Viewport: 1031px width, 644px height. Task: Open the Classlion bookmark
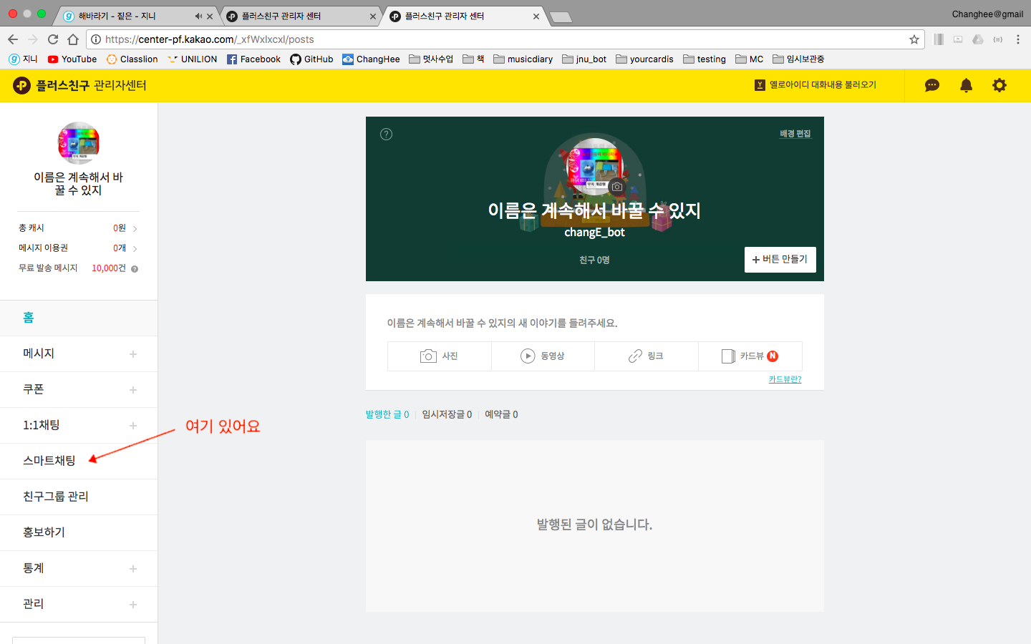(132, 59)
